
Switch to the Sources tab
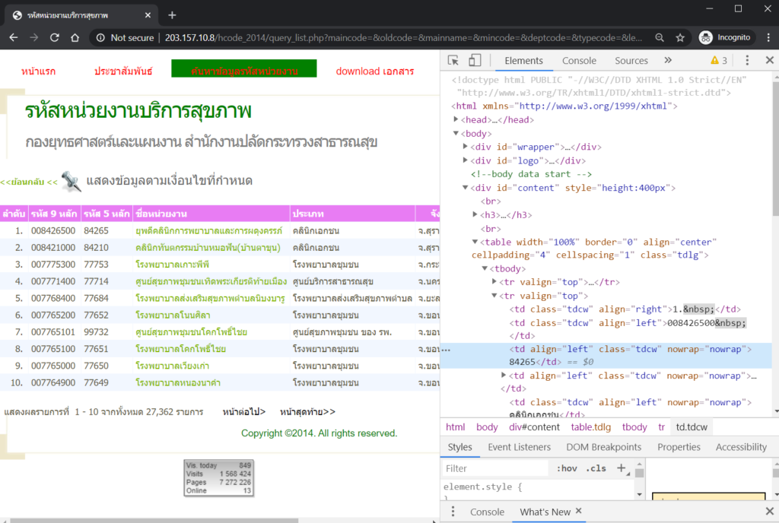tap(631, 61)
